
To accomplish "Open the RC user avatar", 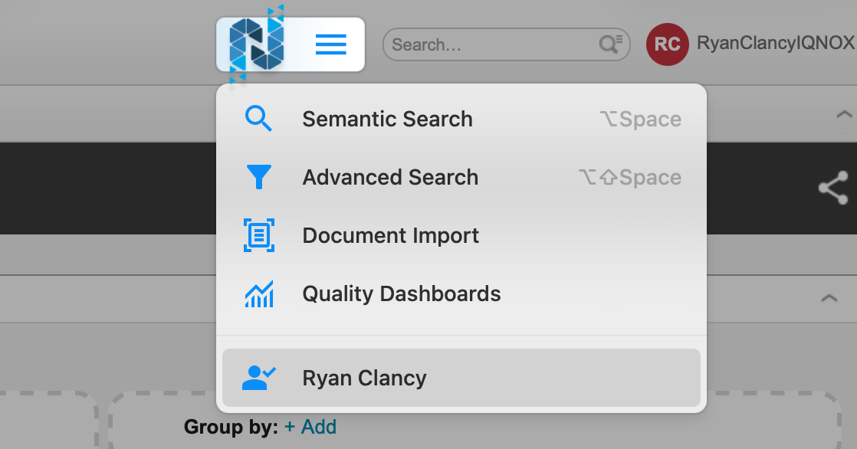I will [x=667, y=44].
